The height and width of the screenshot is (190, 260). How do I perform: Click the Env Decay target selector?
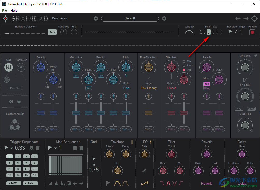point(149,88)
